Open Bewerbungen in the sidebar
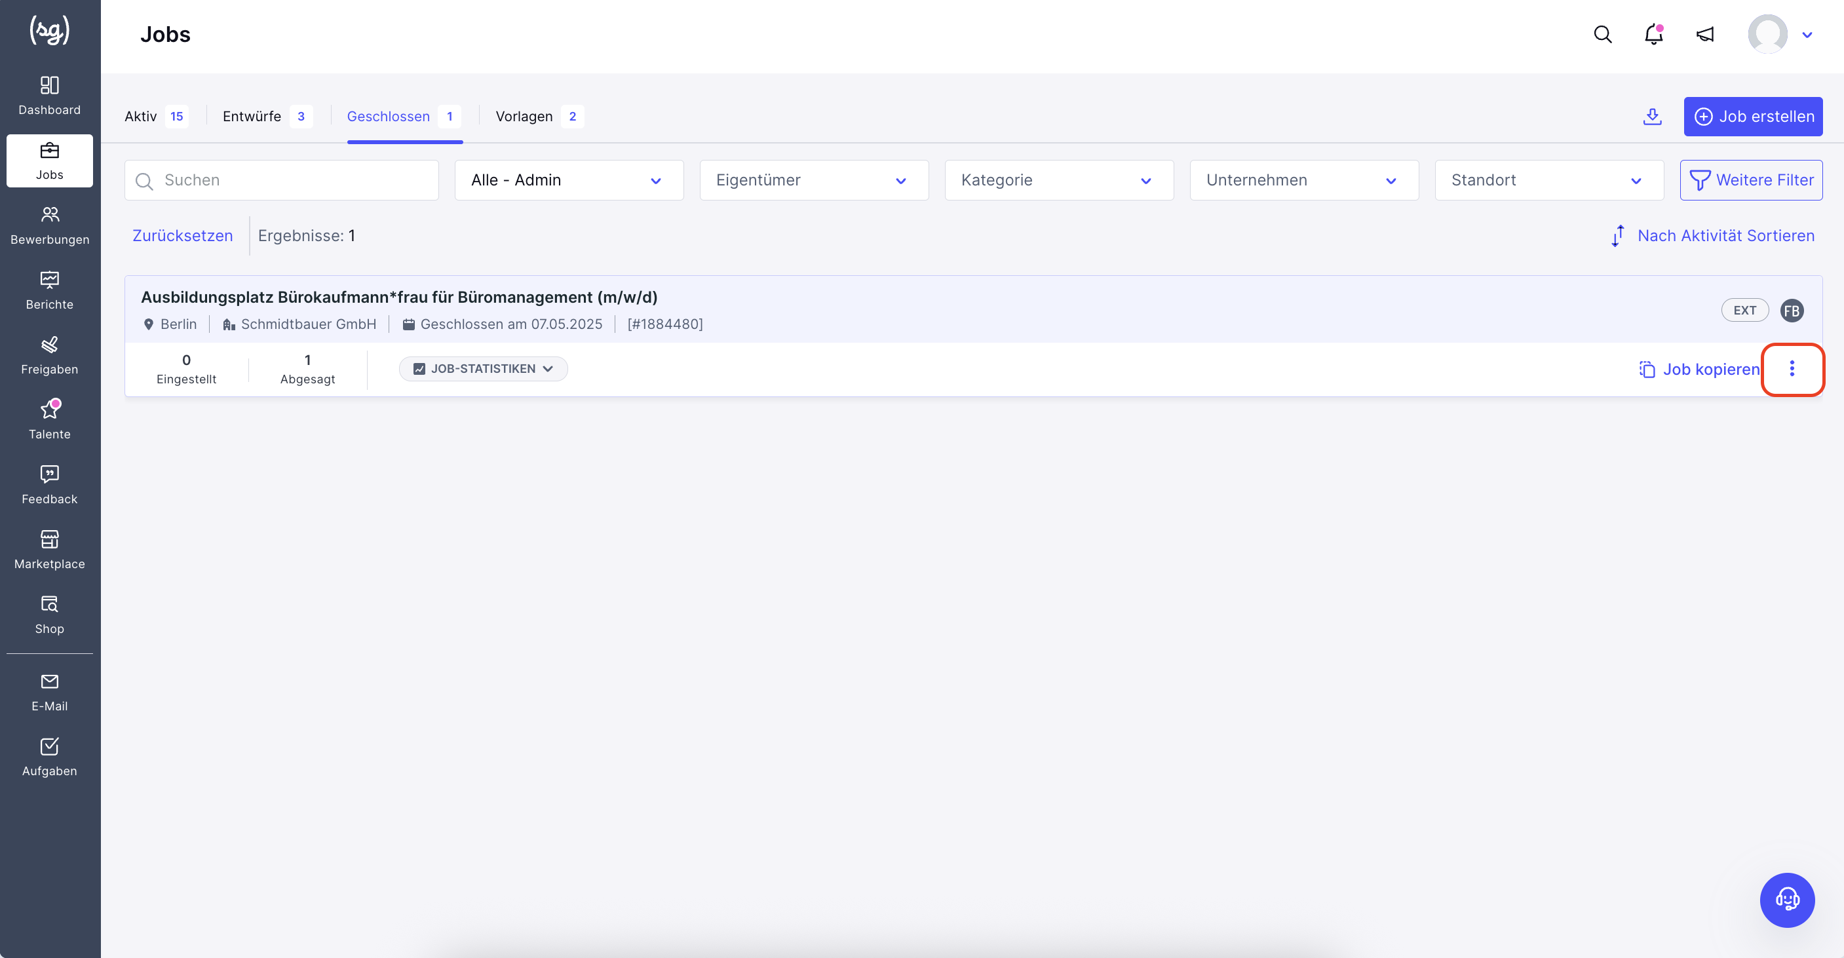This screenshot has width=1844, height=958. pos(49,225)
